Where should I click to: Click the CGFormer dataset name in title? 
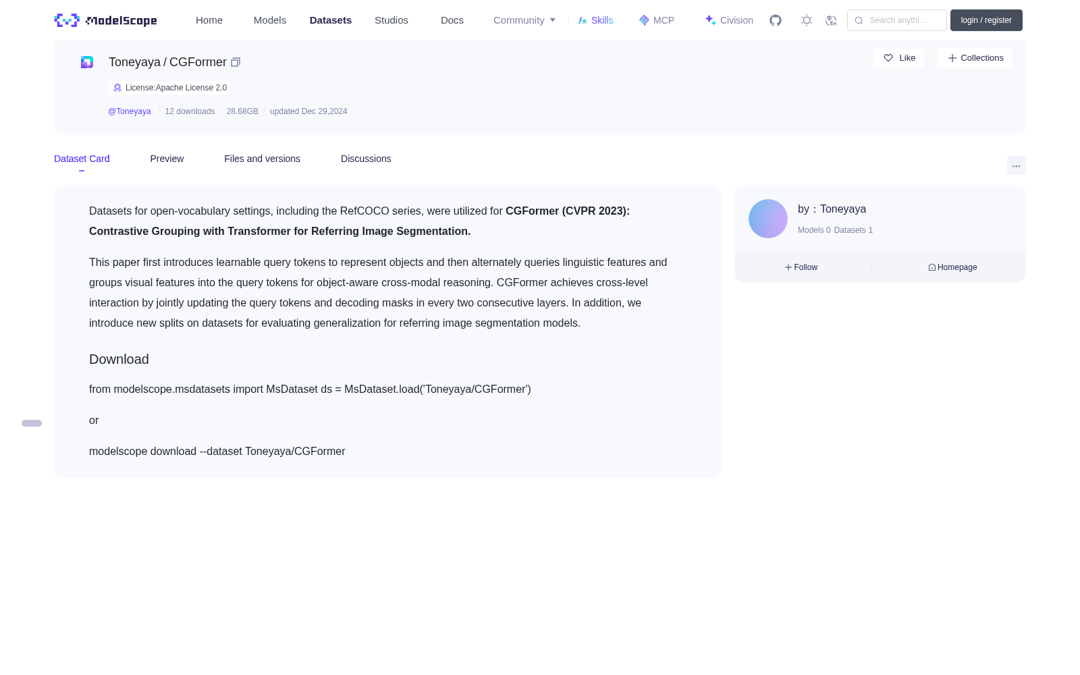(x=198, y=62)
